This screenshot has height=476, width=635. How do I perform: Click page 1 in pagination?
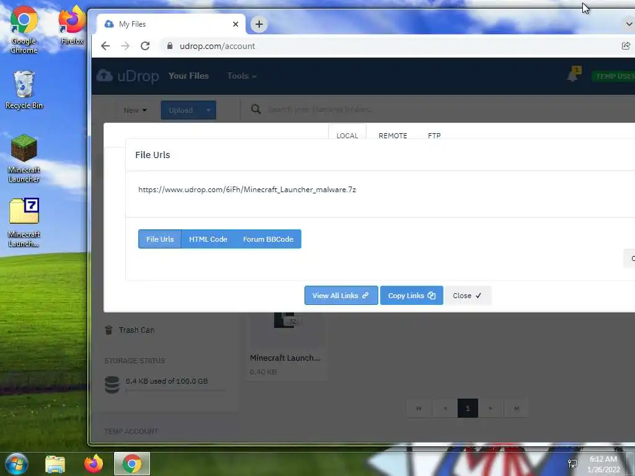click(468, 408)
